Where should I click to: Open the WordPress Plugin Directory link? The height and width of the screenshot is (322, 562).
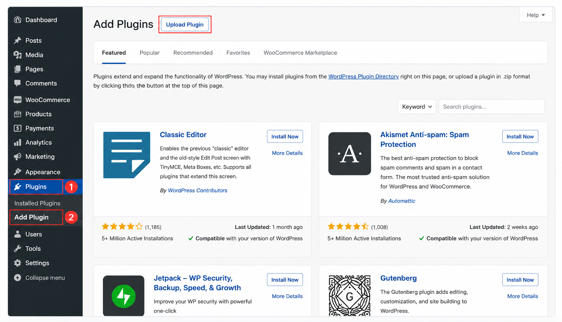coord(363,76)
